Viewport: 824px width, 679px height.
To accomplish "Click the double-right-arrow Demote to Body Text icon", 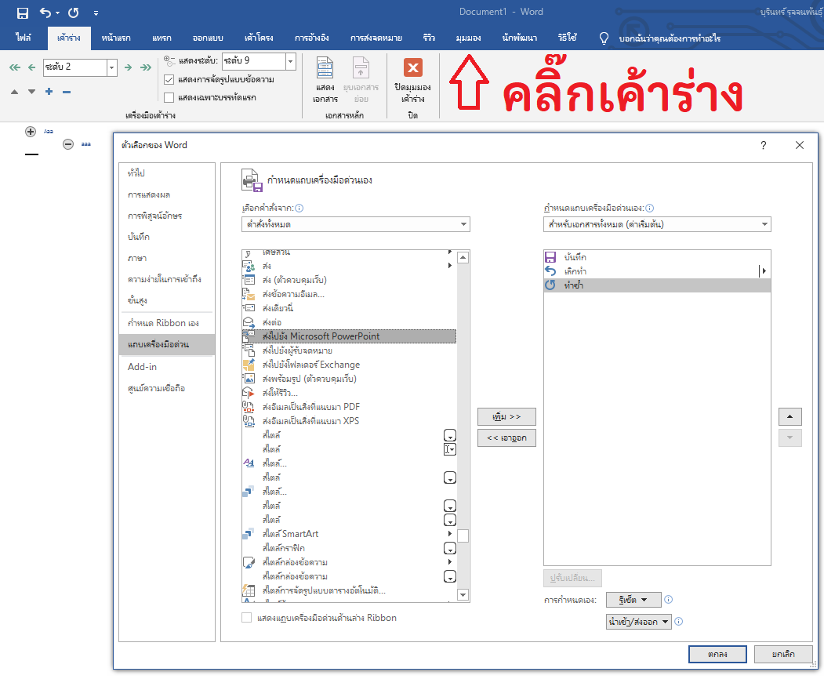I will [146, 67].
